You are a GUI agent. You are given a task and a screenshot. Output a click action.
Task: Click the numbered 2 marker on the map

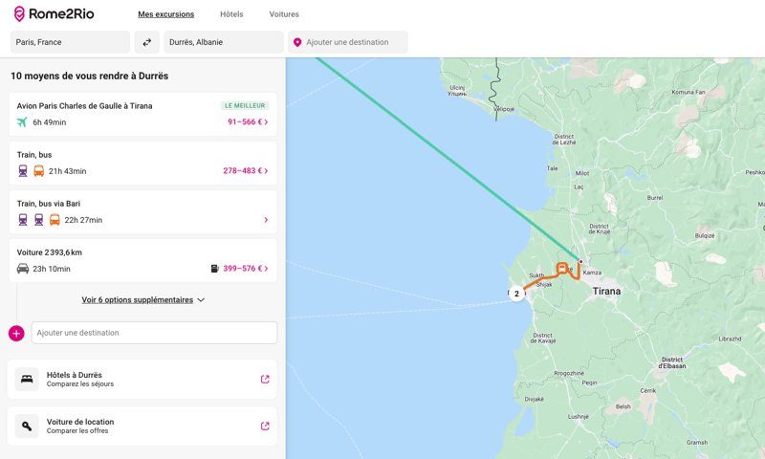[x=516, y=294]
